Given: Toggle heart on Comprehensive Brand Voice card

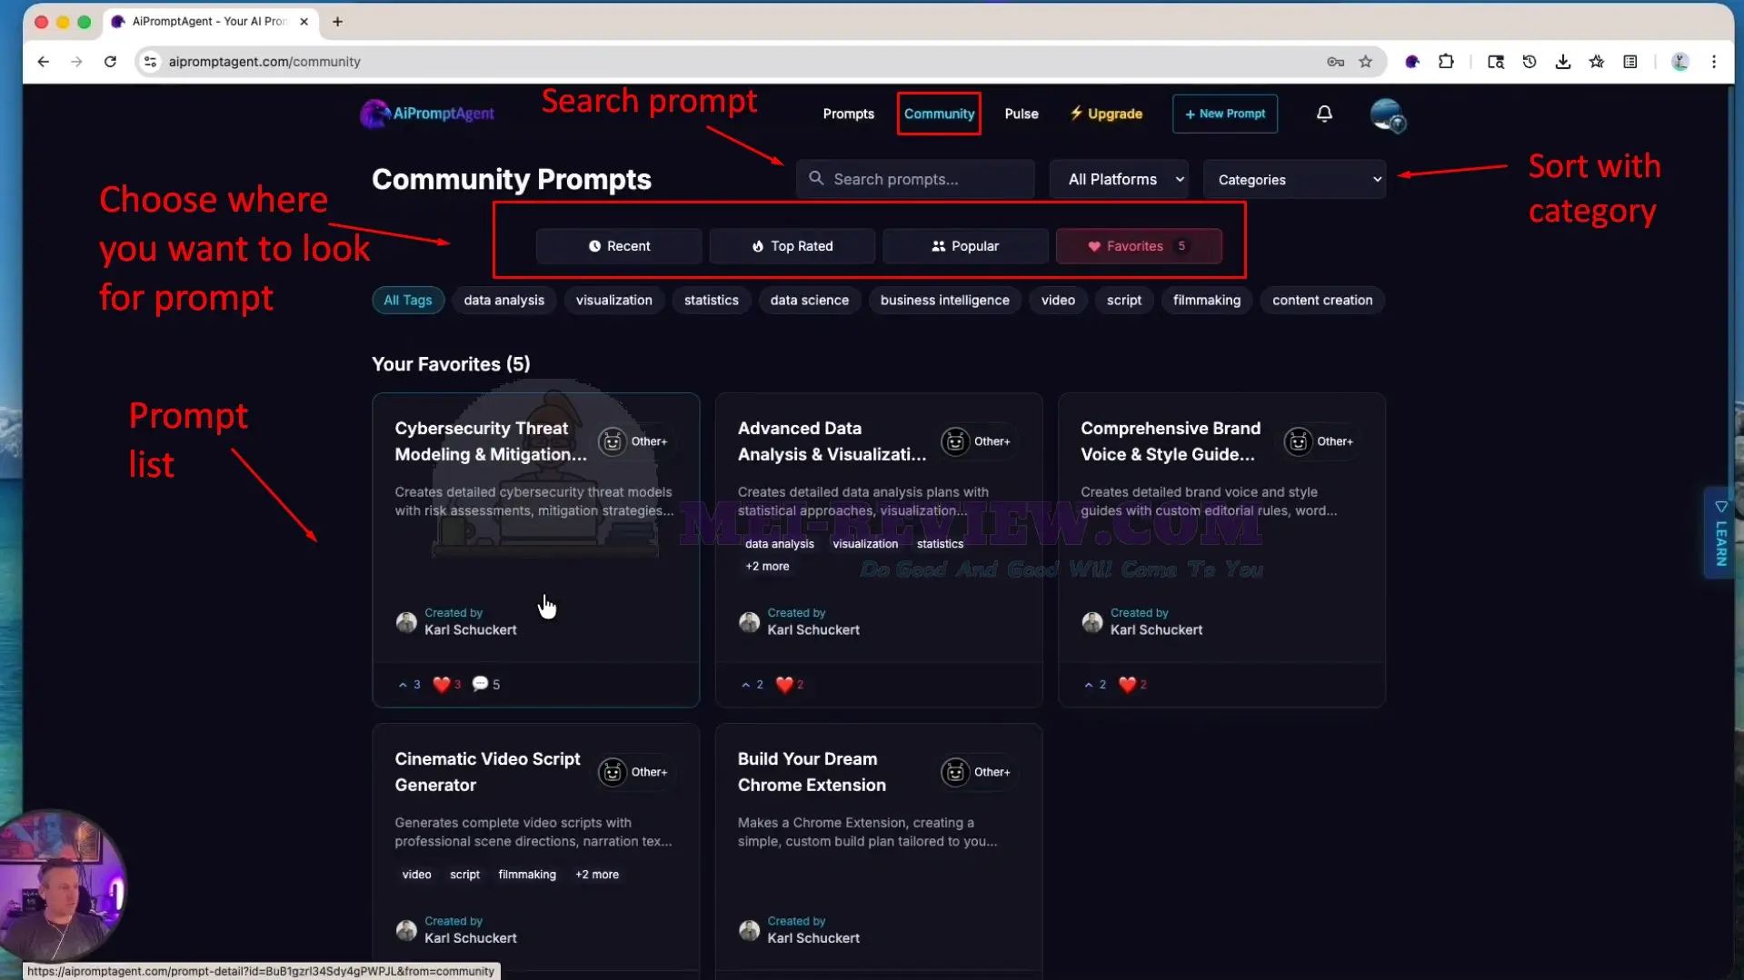Looking at the screenshot, I should tap(1131, 685).
